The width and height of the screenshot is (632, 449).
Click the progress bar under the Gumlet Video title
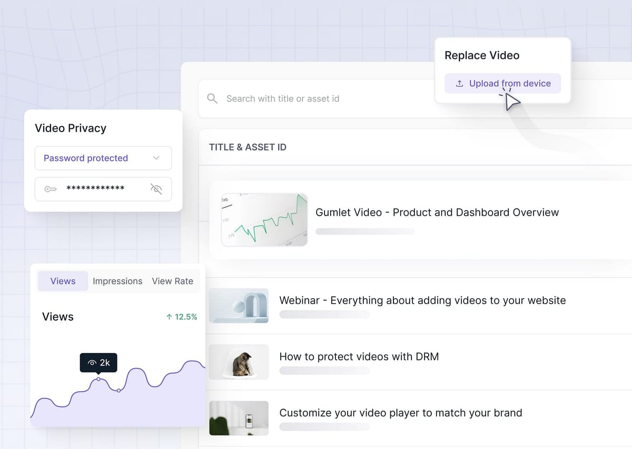click(x=365, y=231)
